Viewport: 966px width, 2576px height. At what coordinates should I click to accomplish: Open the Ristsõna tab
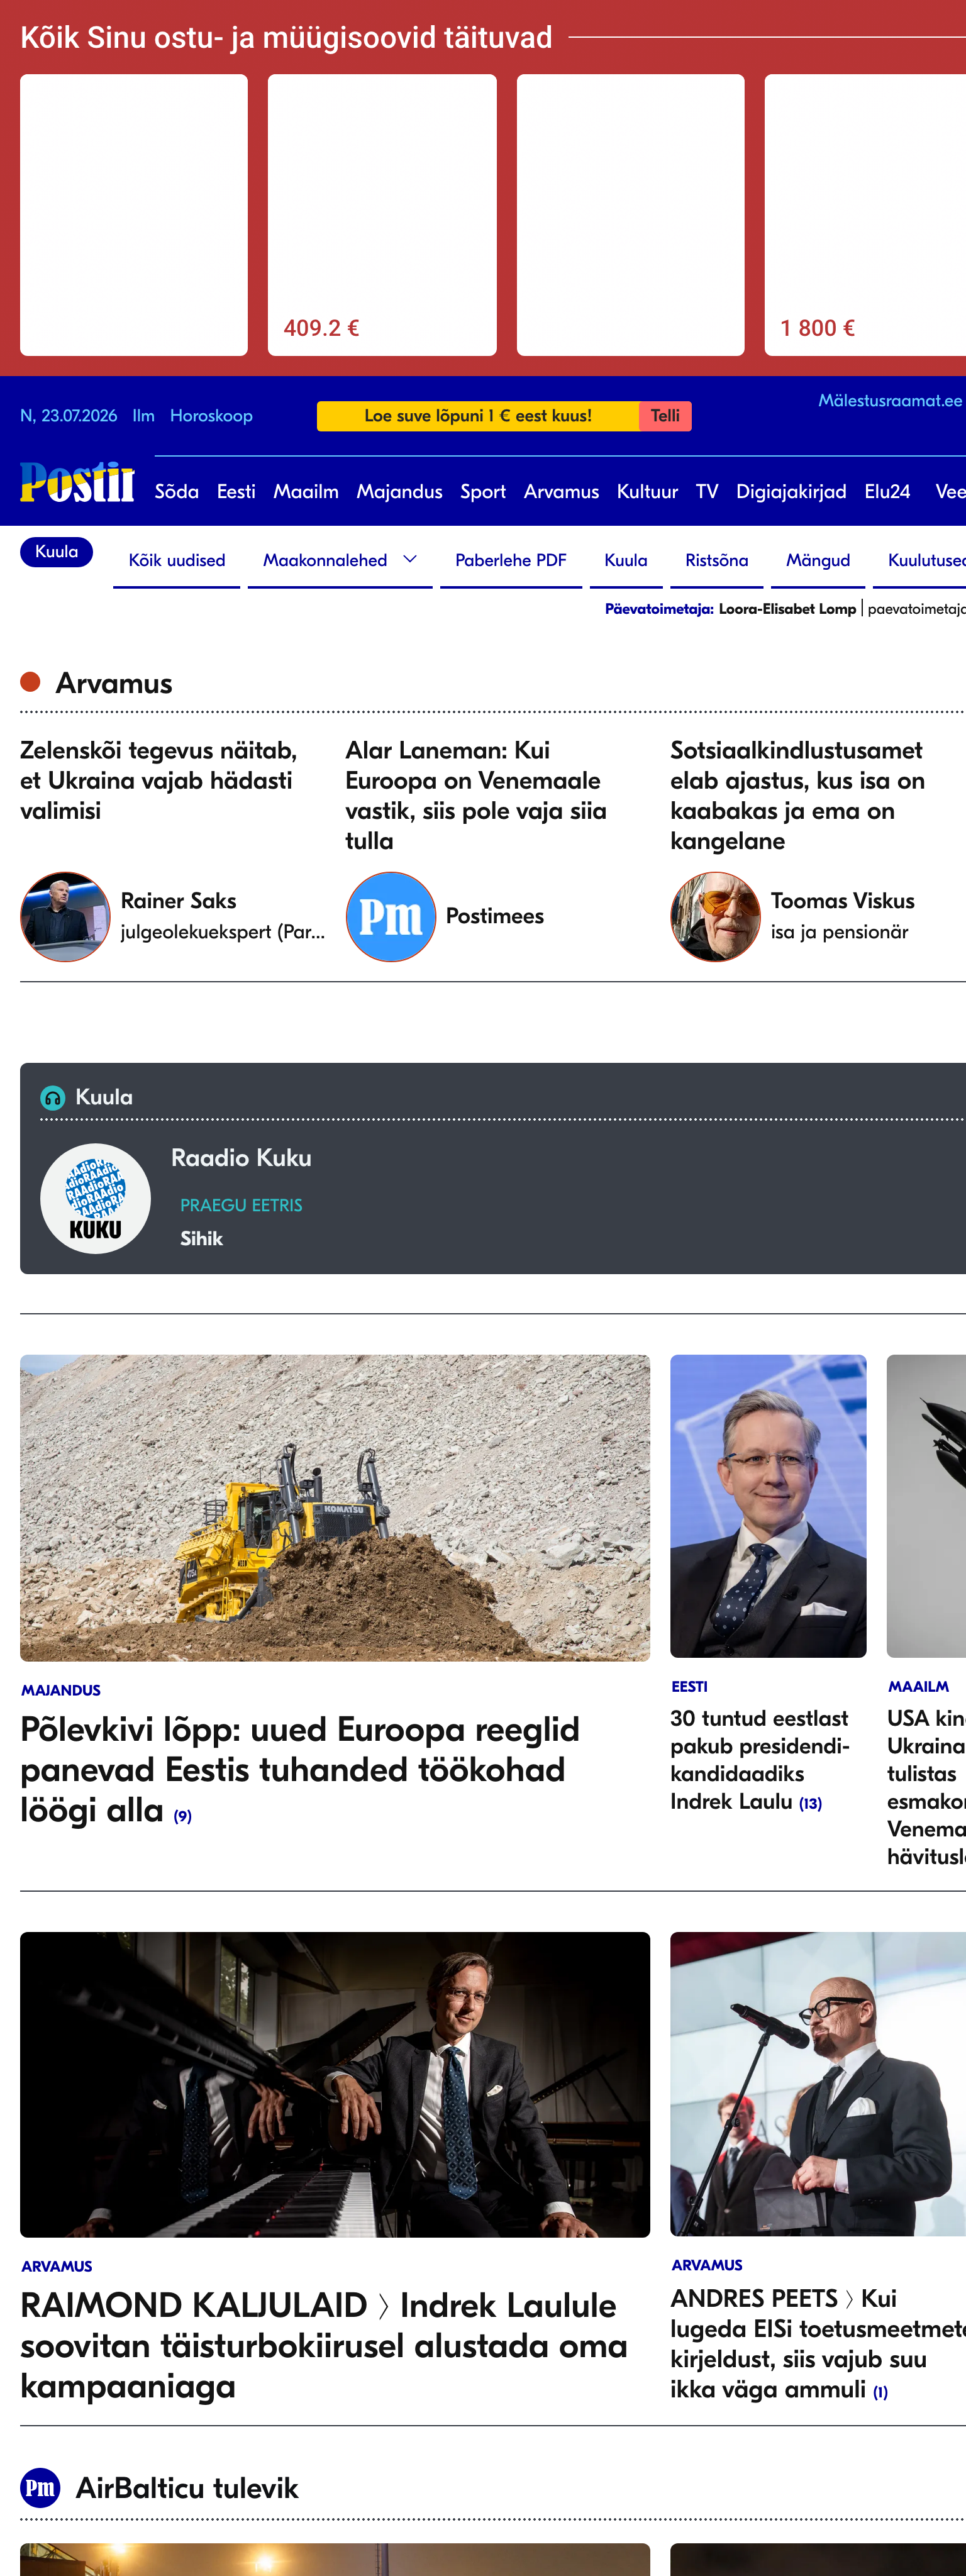[x=717, y=560]
